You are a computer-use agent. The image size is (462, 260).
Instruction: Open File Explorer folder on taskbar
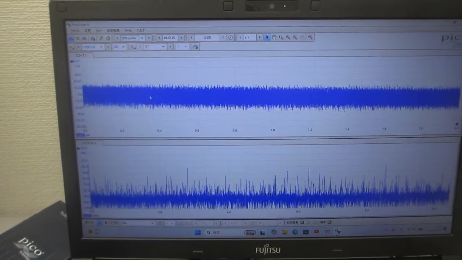coord(284,232)
